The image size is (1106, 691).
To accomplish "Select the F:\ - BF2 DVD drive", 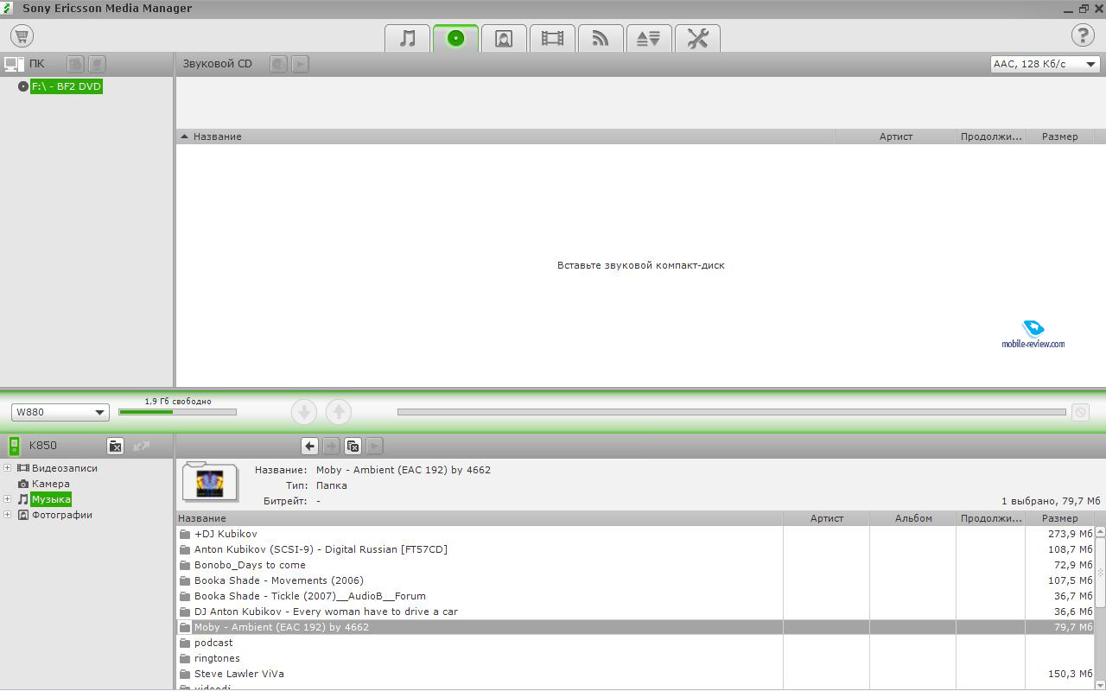I will point(67,86).
